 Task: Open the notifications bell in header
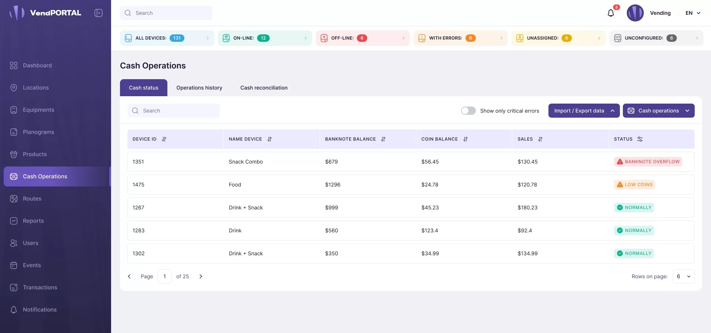click(x=611, y=13)
